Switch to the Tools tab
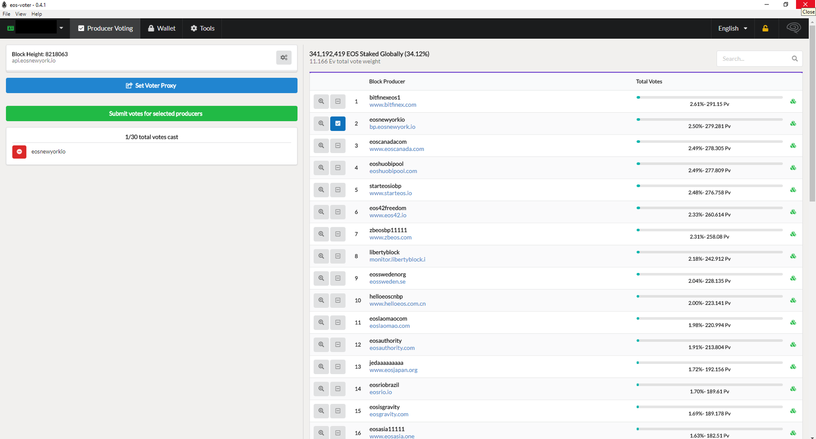The image size is (816, 439). click(202, 28)
